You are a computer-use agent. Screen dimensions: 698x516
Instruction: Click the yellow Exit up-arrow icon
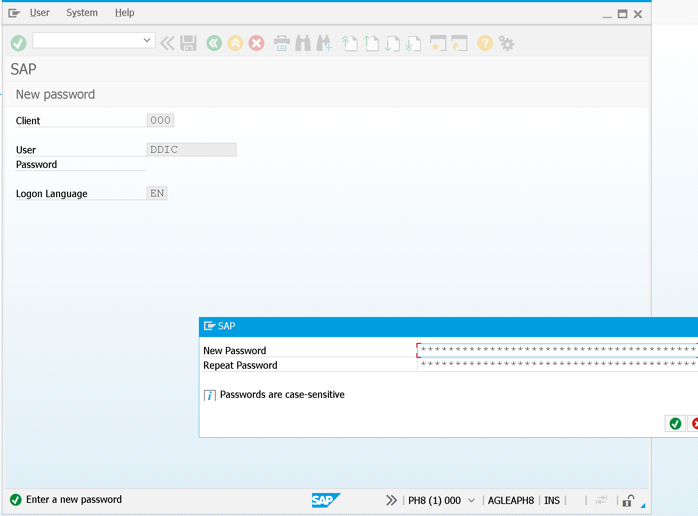point(235,43)
